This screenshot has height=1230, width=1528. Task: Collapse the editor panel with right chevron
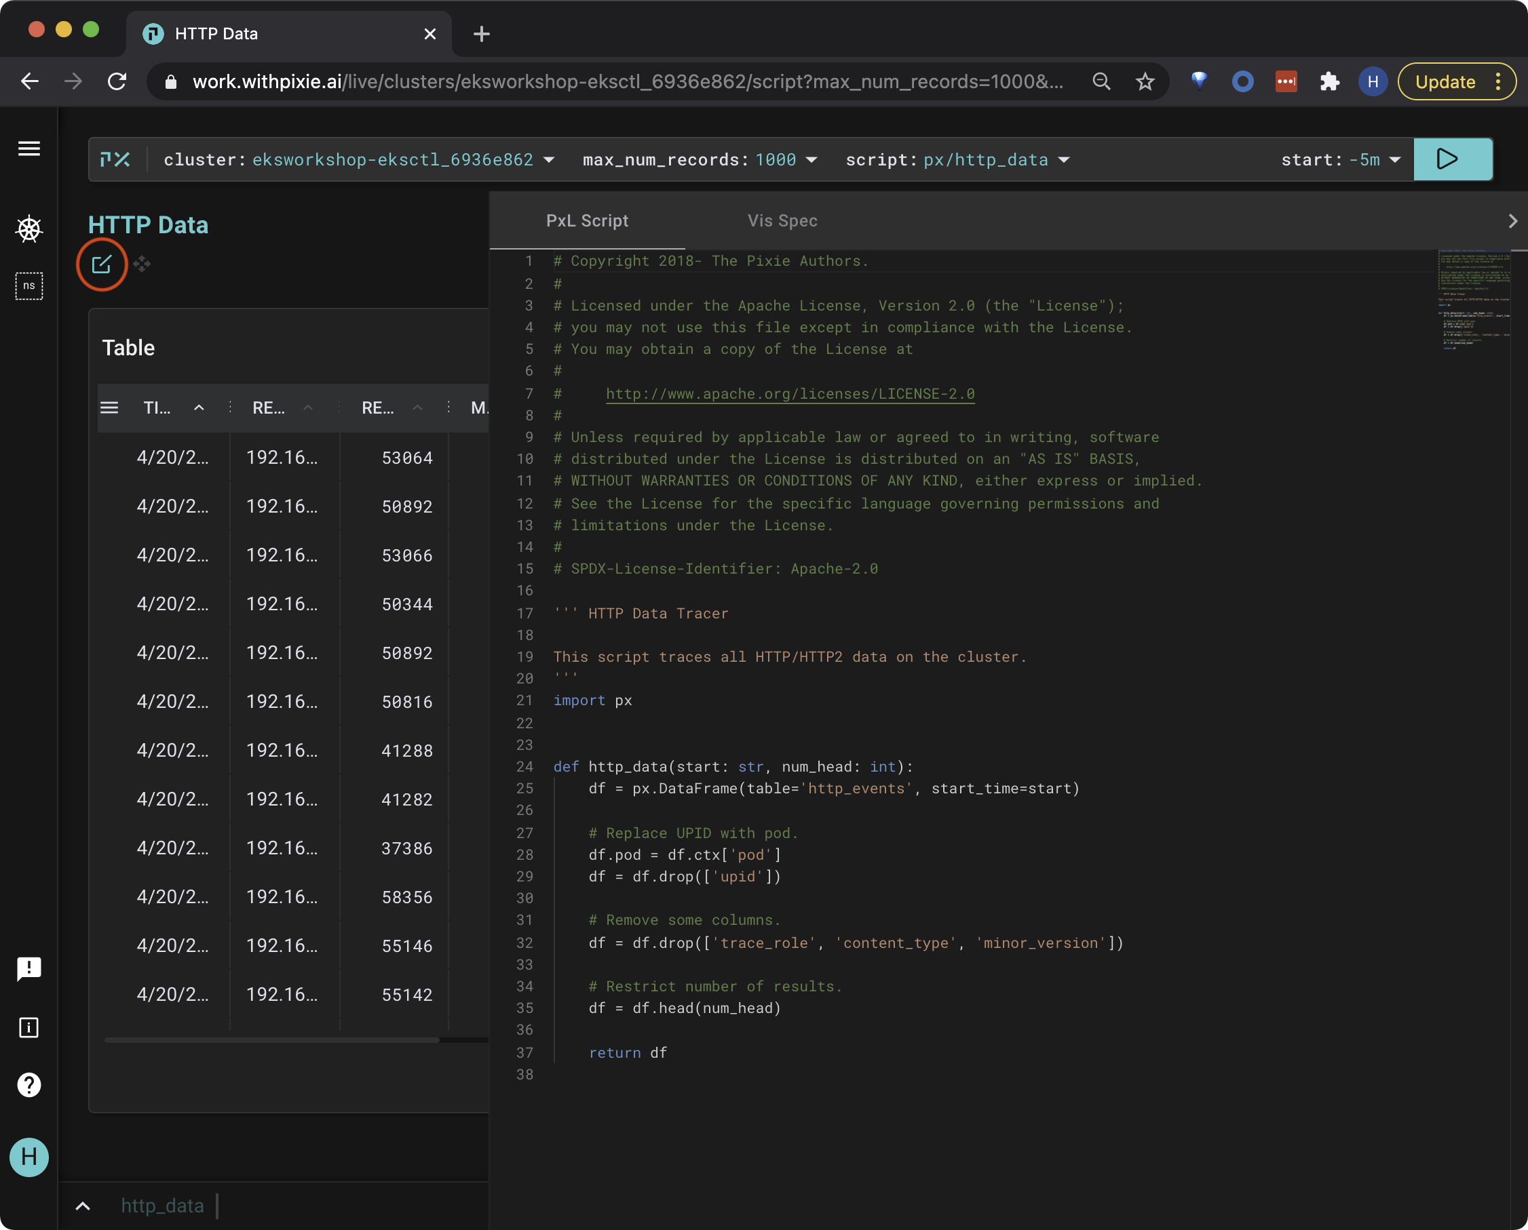click(x=1512, y=221)
